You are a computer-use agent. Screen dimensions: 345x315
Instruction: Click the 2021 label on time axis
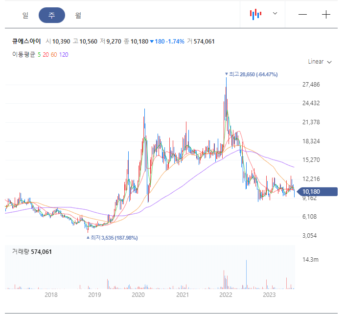coord(183,295)
